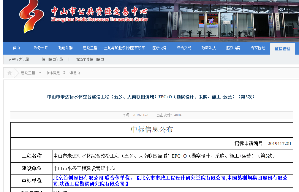Screen dimensions: 299x192
Task: Open the 政务公开 menu
Action: tap(41, 48)
